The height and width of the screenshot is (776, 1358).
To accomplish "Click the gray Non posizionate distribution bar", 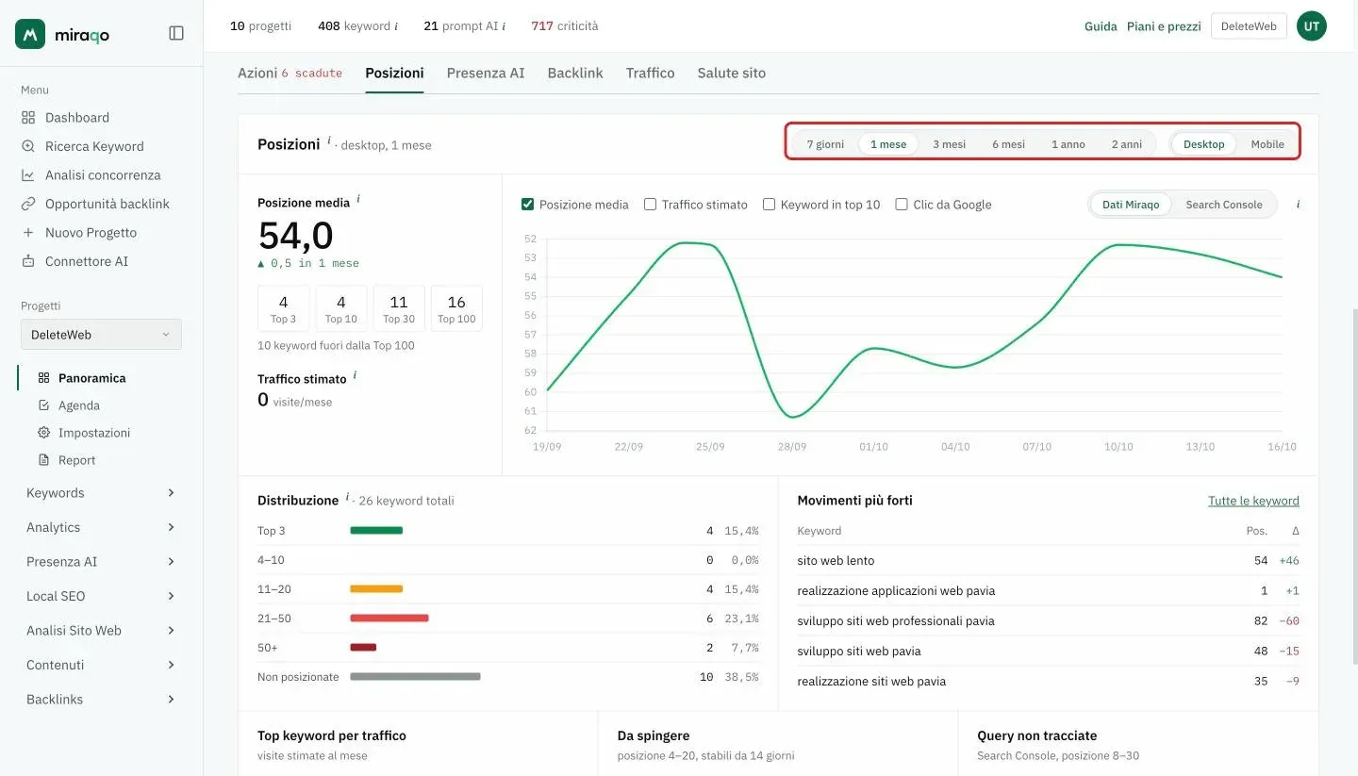I will [x=415, y=677].
